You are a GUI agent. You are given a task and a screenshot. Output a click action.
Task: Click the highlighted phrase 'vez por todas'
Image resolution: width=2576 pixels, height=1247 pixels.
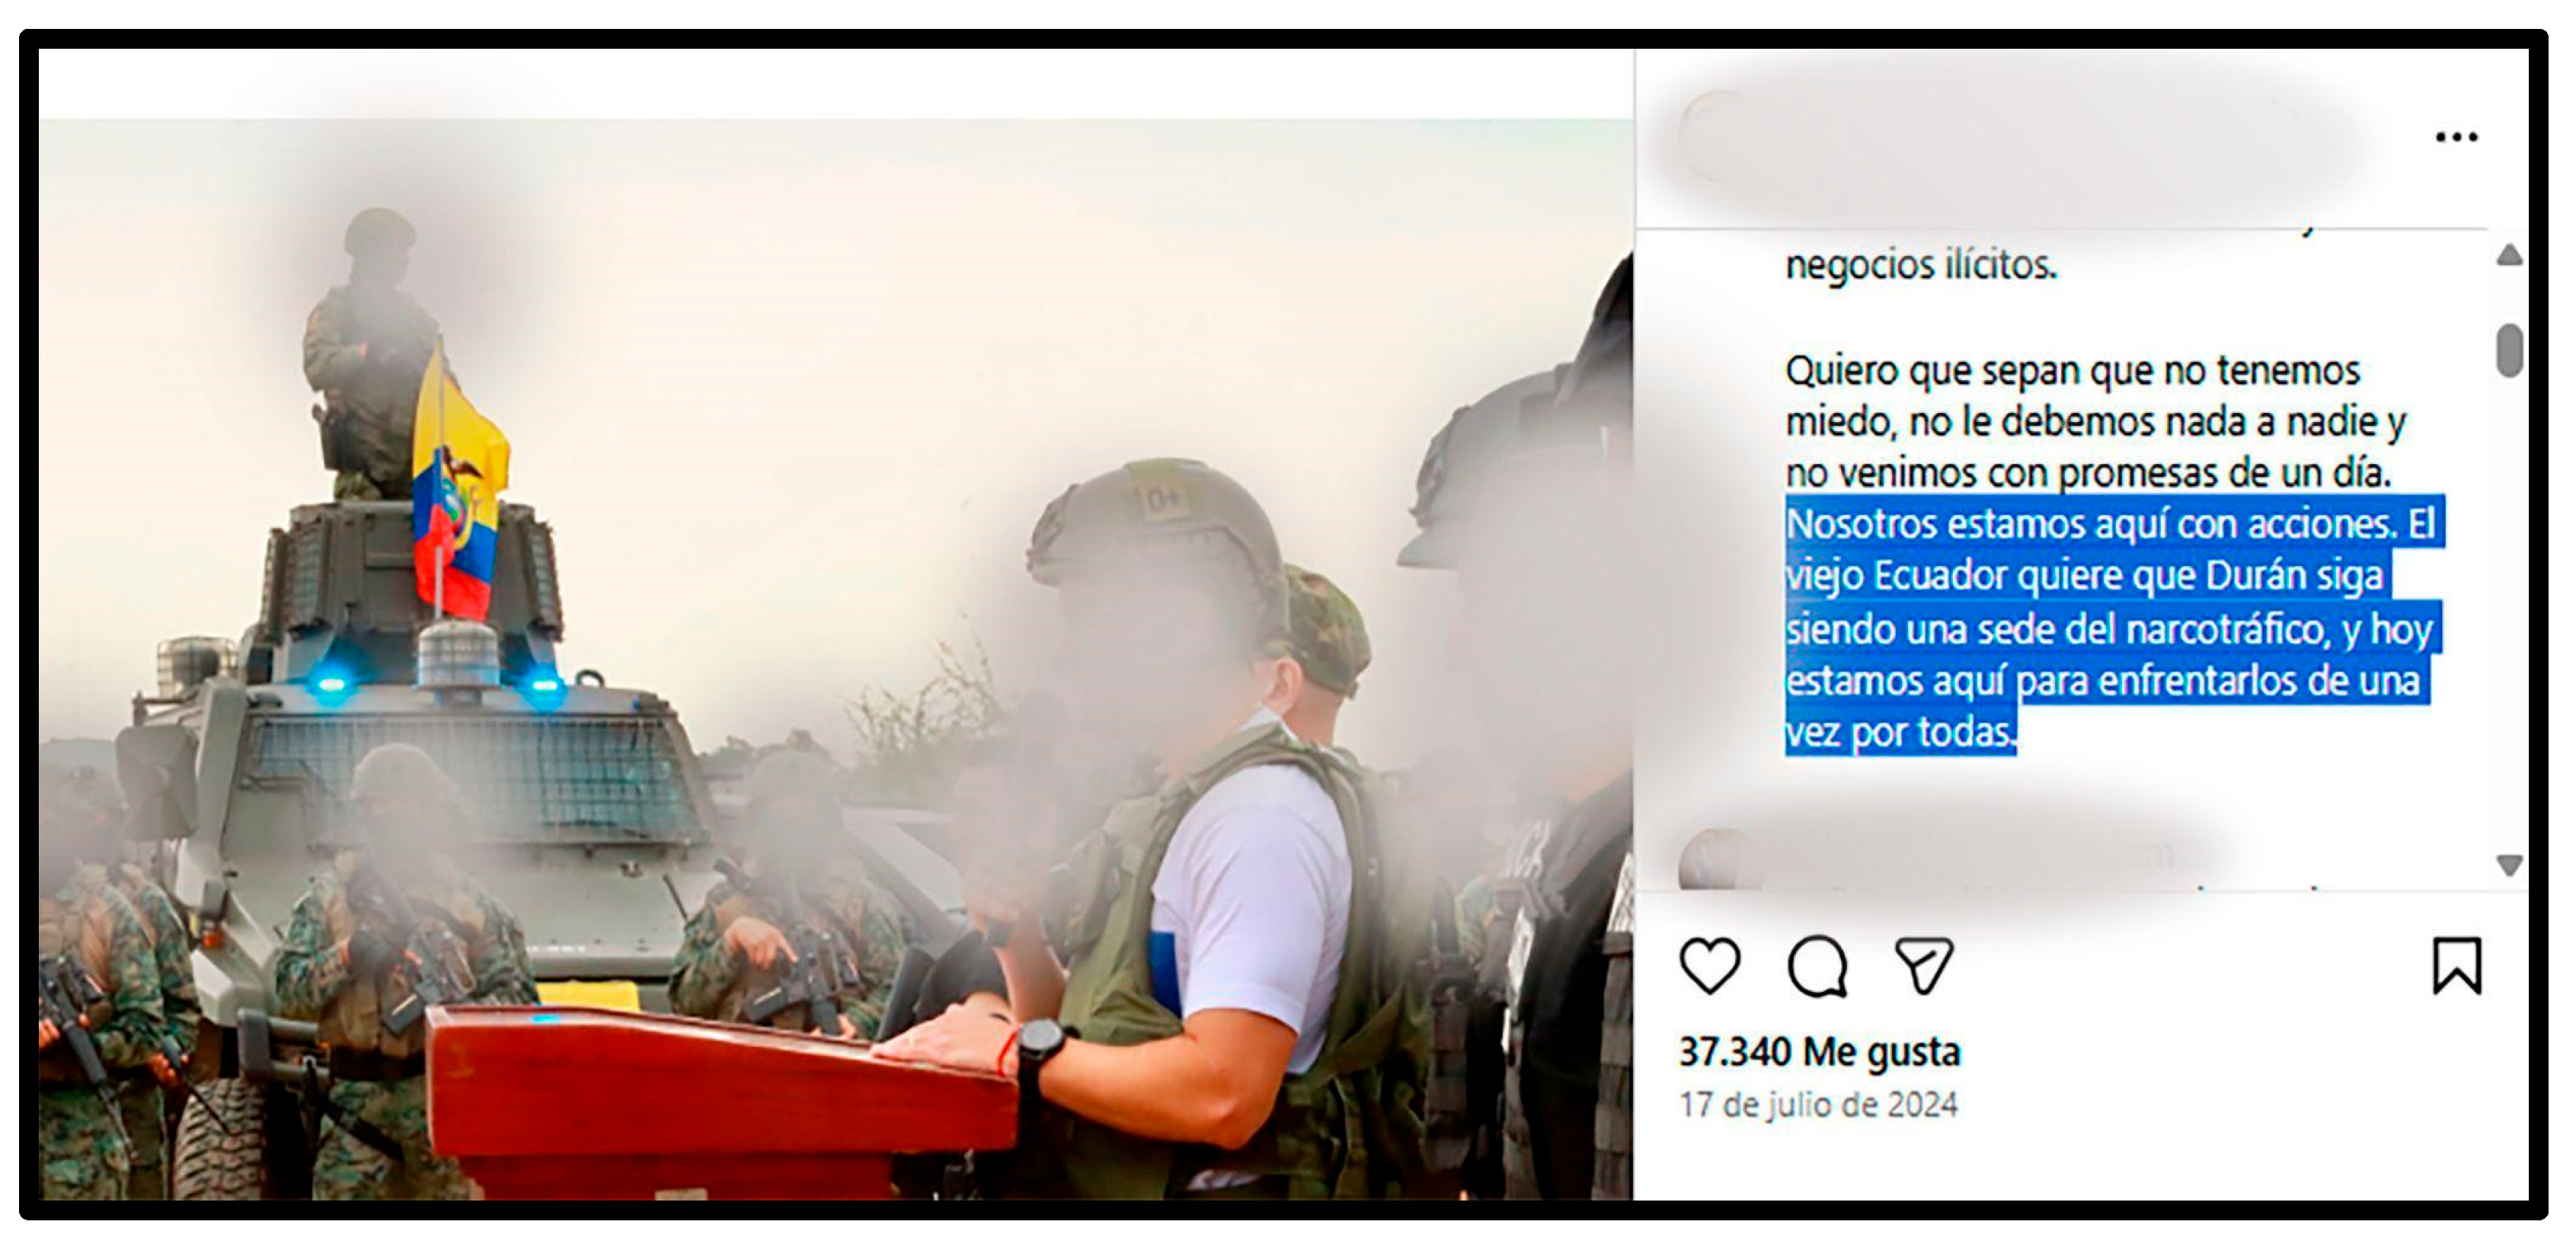[x=1901, y=733]
